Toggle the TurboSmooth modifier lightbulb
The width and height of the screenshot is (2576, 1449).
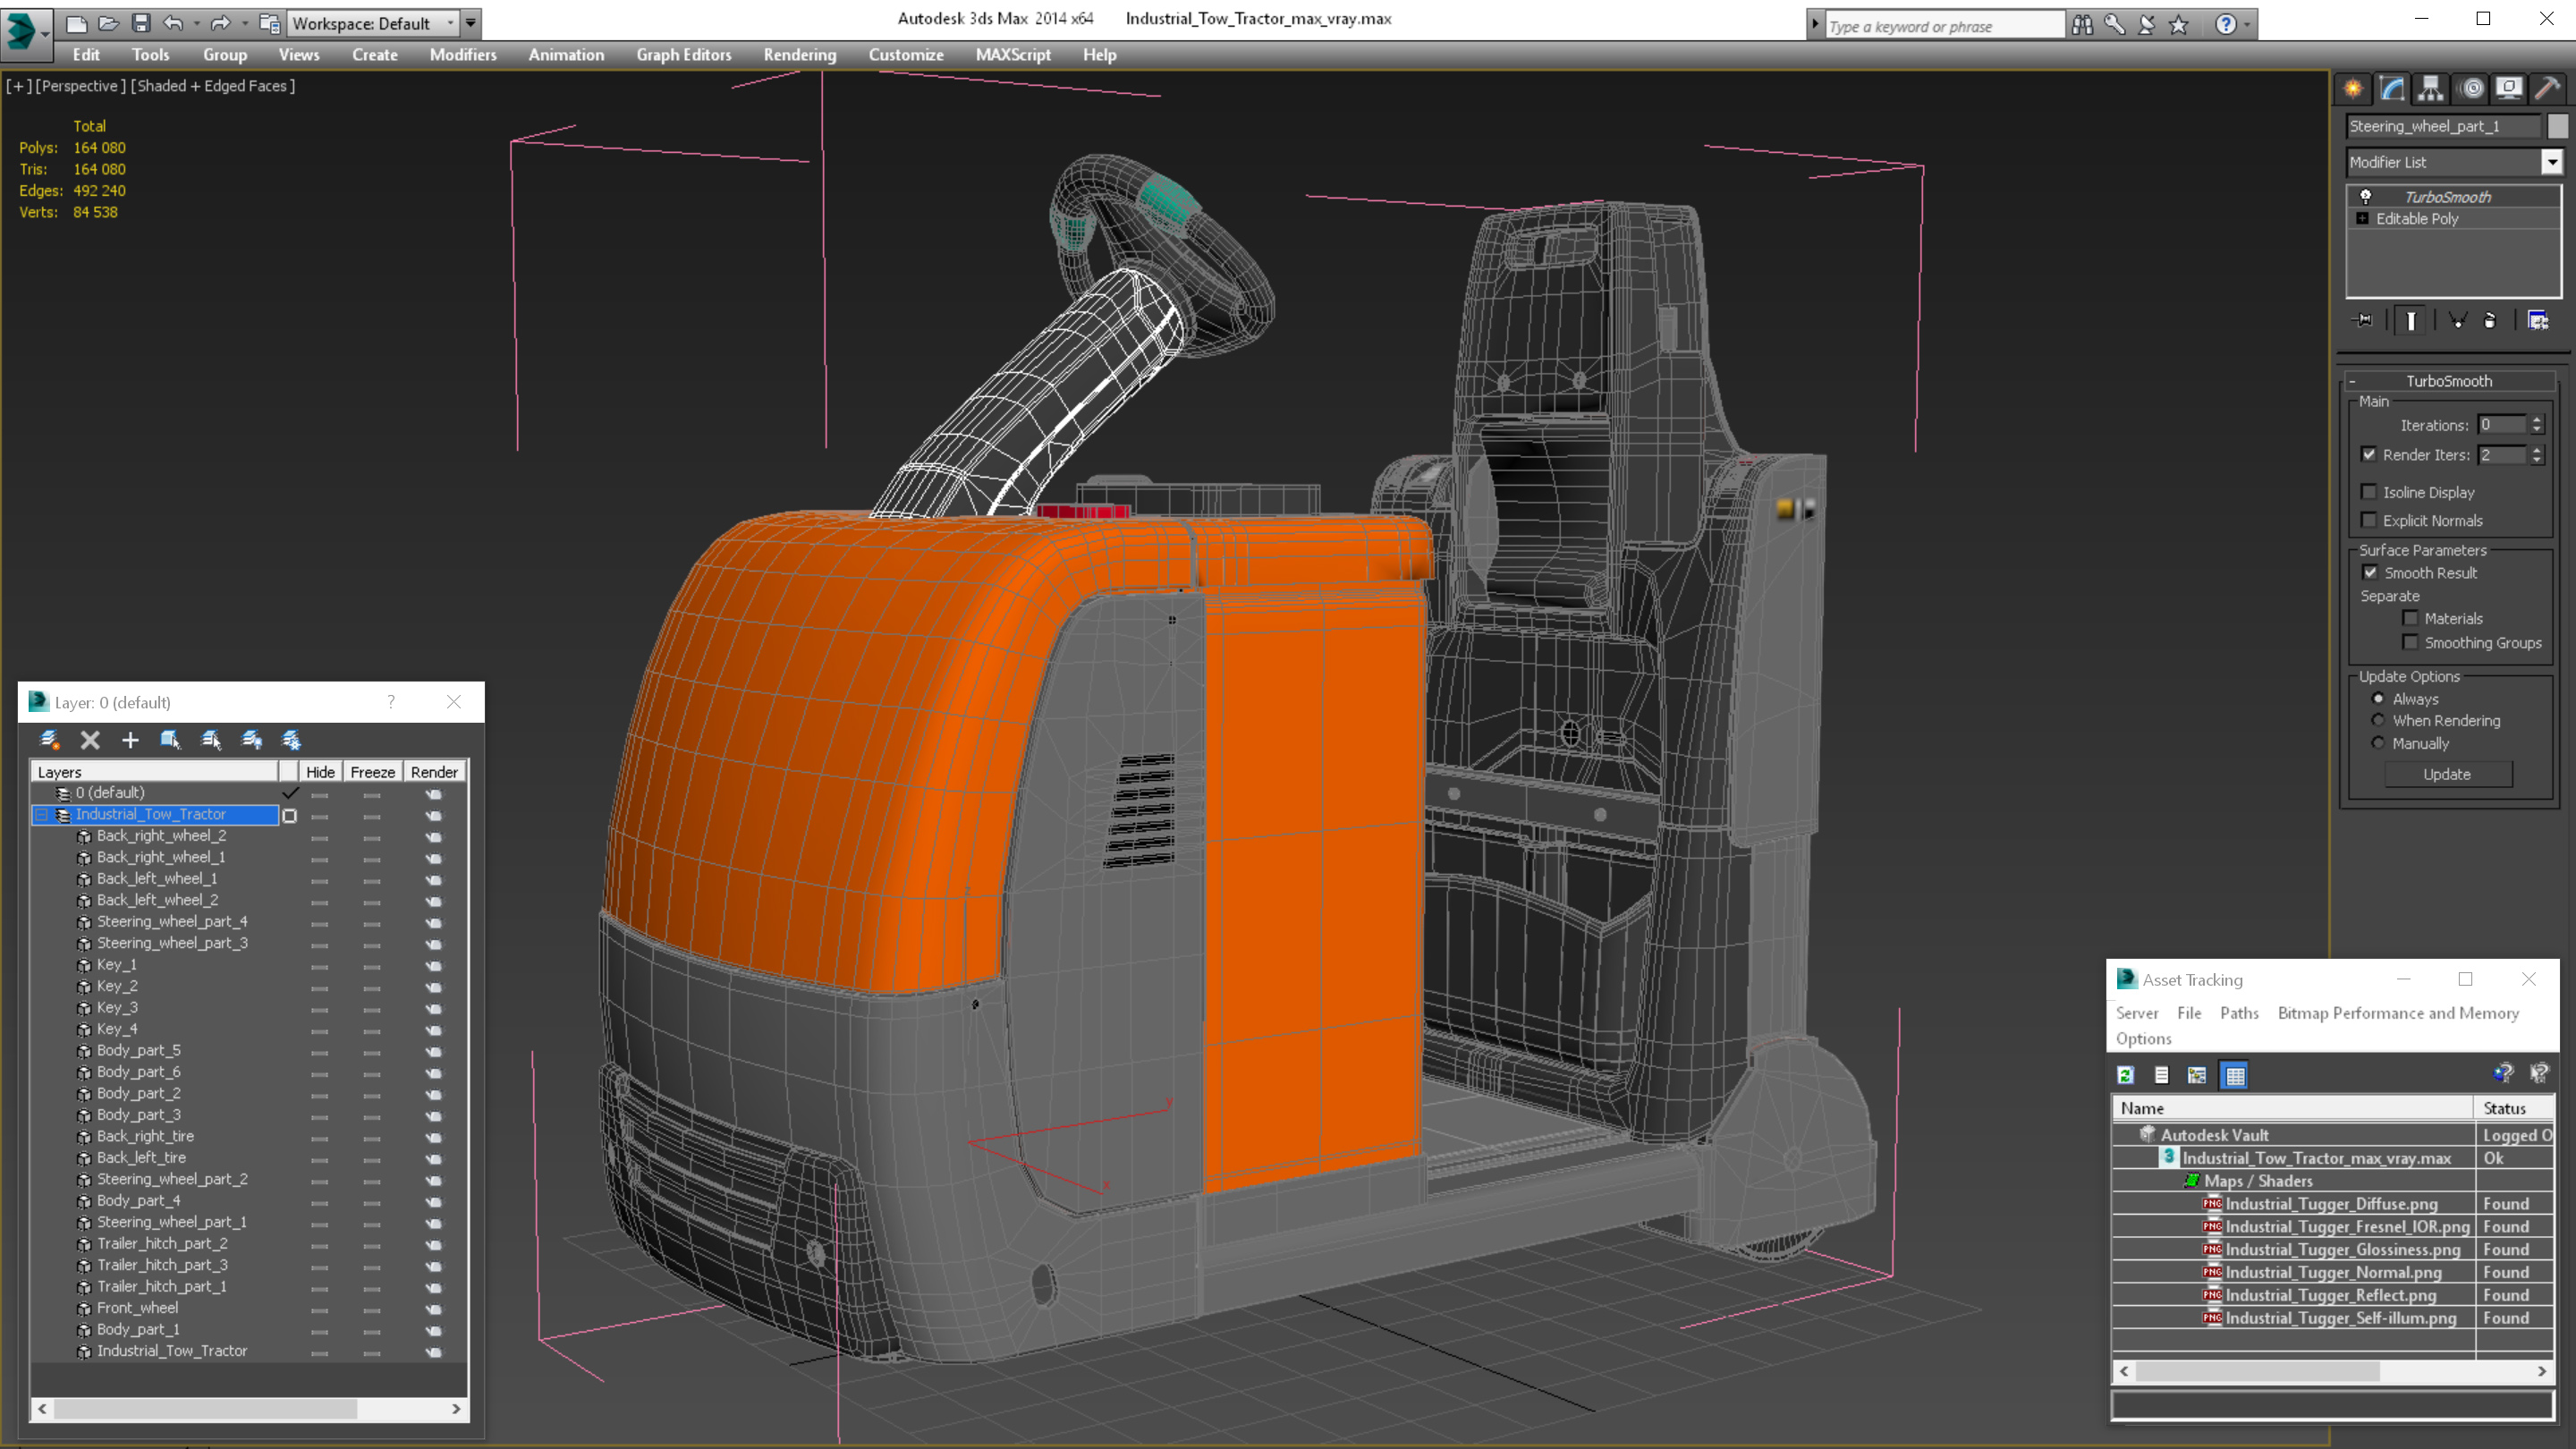tap(2365, 196)
